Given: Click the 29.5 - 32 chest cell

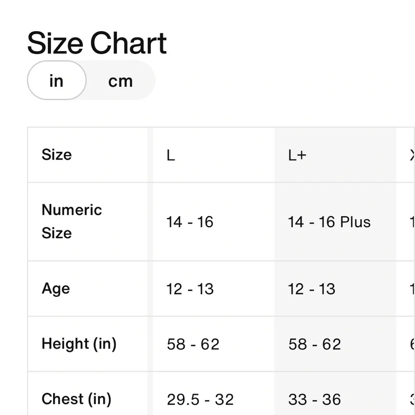Looking at the screenshot, I should coord(200,400).
